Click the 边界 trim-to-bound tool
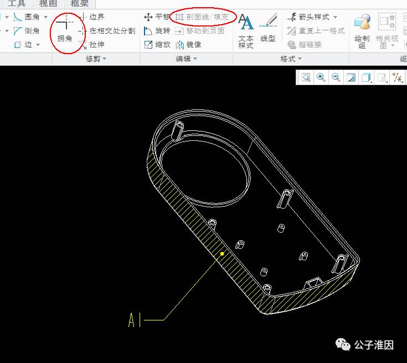 92,17
